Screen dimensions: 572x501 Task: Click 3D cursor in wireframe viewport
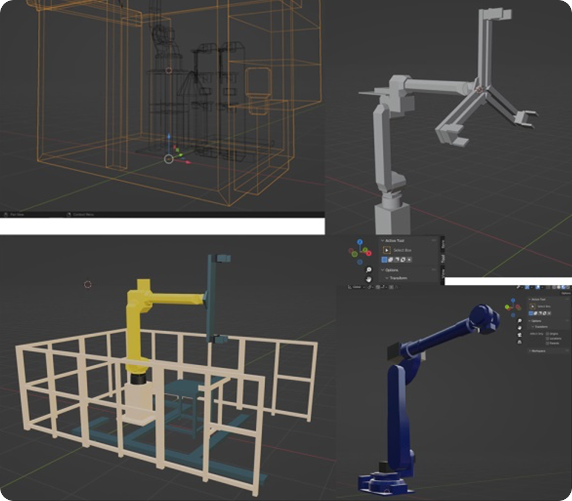tap(169, 70)
